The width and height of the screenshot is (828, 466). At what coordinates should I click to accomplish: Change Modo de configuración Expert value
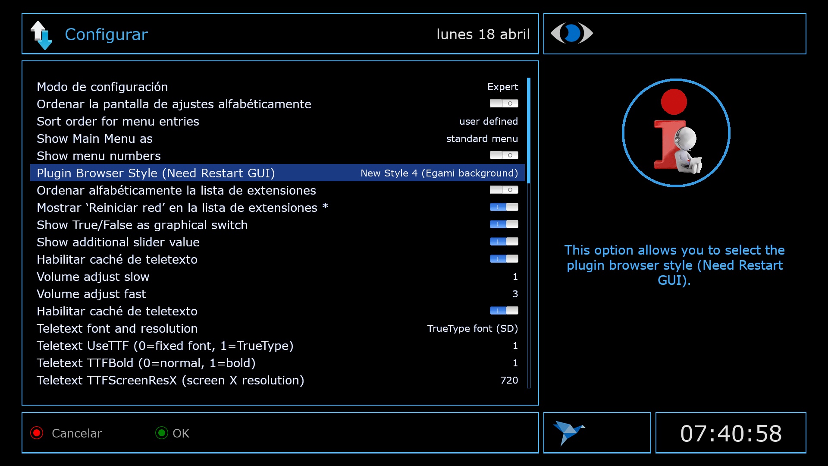tap(502, 87)
